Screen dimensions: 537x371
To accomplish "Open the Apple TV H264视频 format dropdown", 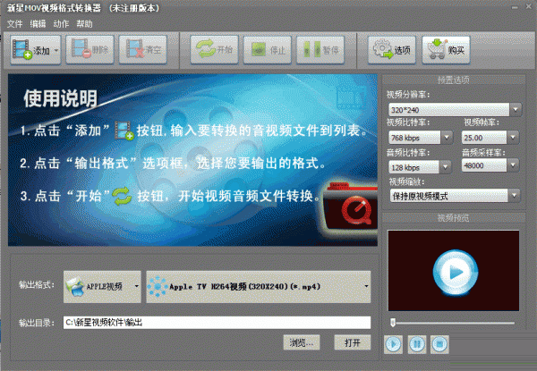I will point(259,287).
